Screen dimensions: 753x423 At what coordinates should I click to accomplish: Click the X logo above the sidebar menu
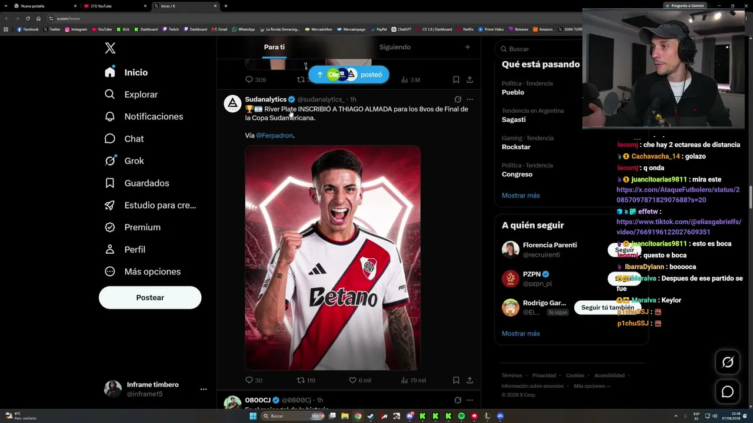point(110,48)
